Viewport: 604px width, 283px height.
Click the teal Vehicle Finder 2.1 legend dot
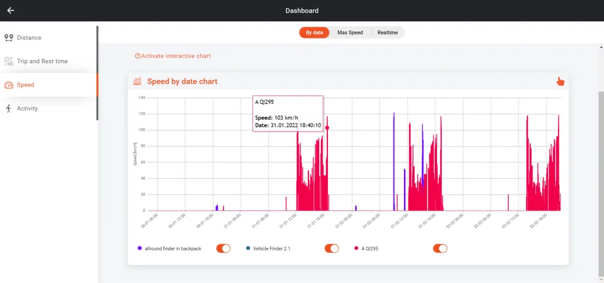(248, 248)
